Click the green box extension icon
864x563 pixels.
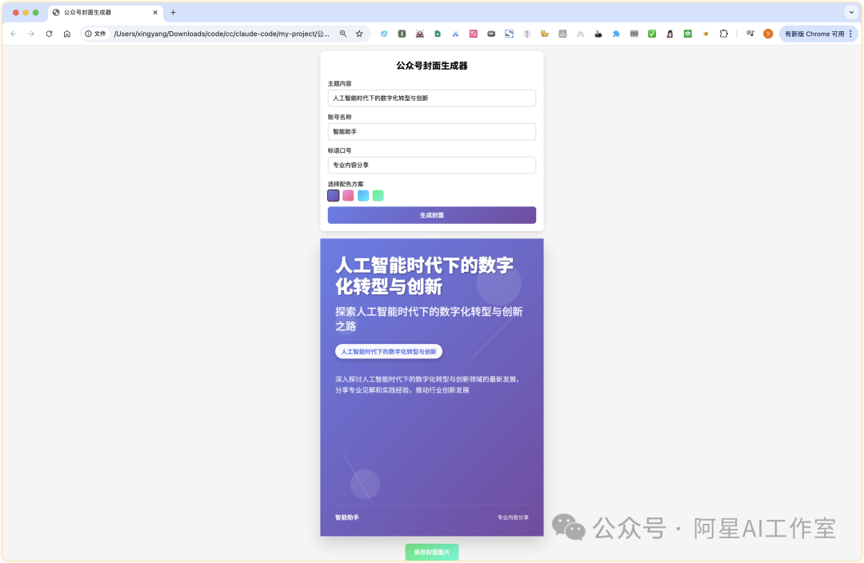point(688,34)
